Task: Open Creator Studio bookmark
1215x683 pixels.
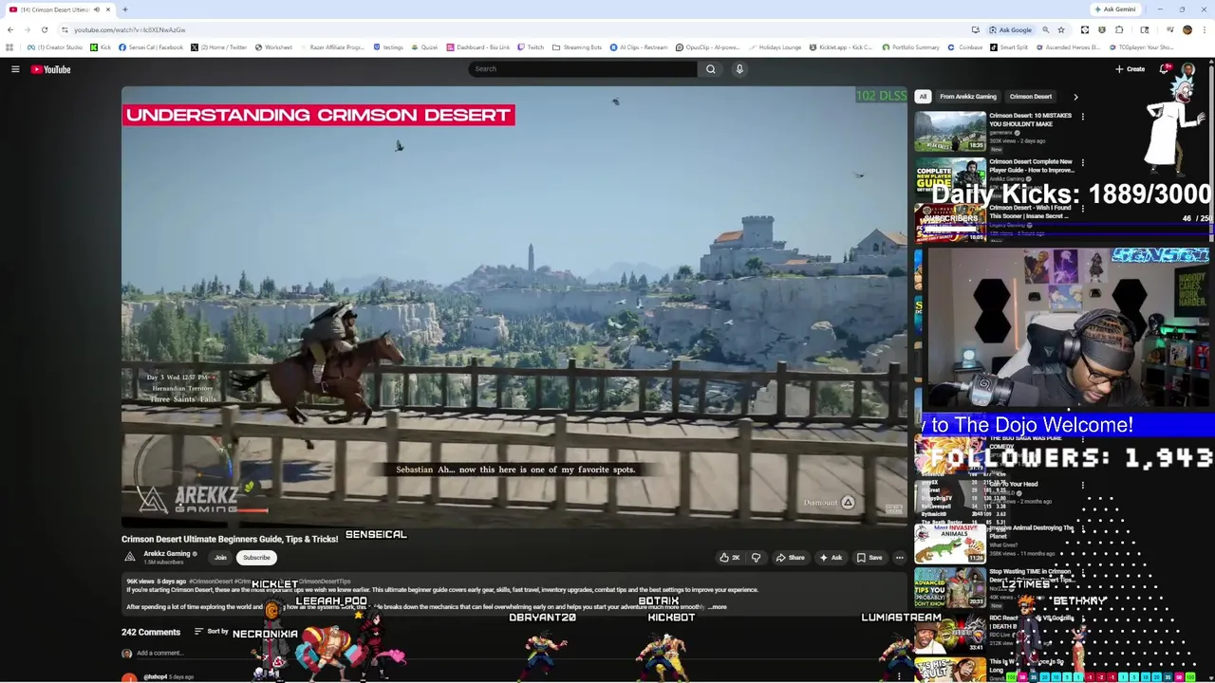Action: [55, 47]
